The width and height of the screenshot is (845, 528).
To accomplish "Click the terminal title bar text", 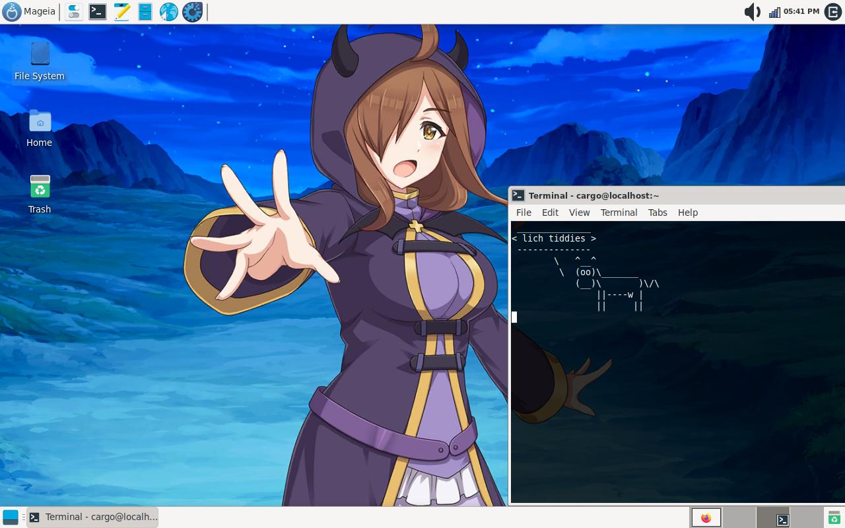I will pos(594,195).
